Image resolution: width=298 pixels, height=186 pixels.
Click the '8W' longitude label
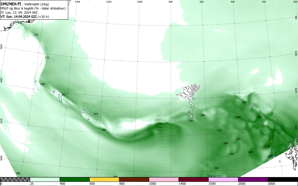coord(171,2)
